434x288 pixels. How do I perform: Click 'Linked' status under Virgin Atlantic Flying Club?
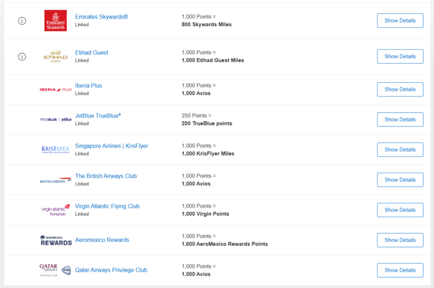pyautogui.click(x=82, y=214)
